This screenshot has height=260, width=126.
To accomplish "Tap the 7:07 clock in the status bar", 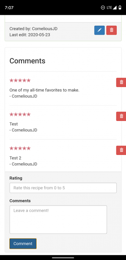I will click(9, 8).
